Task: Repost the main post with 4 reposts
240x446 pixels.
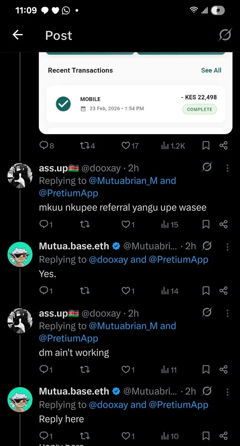Action: tap(87, 146)
